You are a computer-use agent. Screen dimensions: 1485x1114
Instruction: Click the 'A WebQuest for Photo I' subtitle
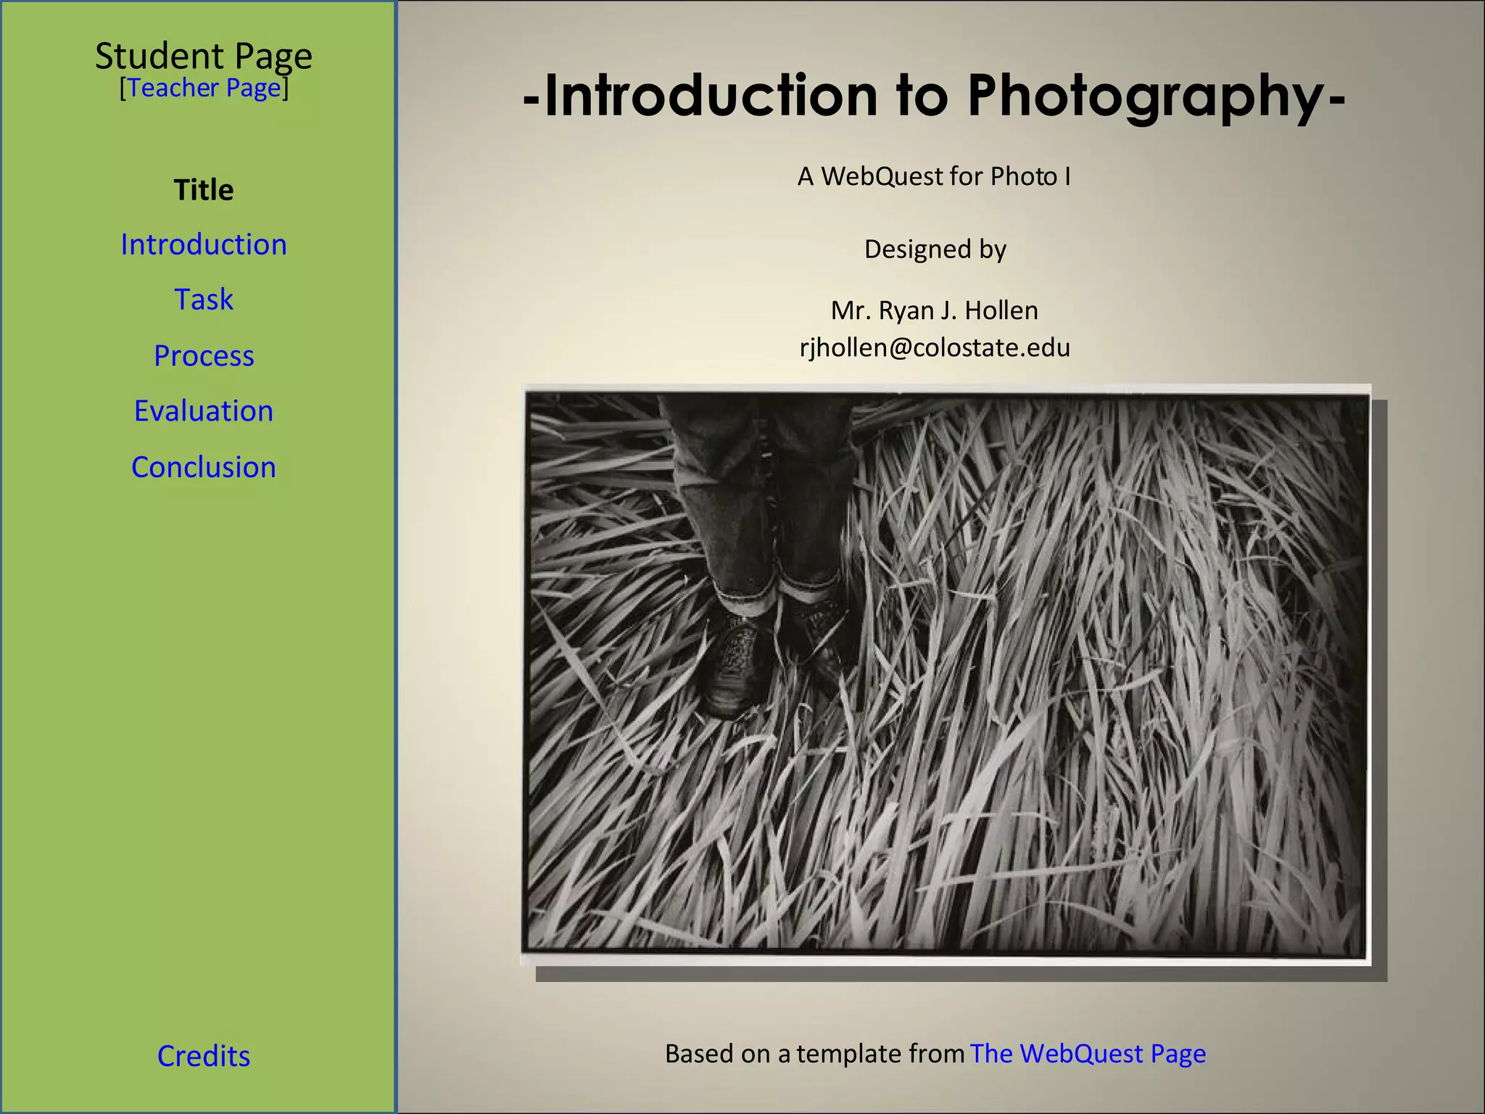point(934,176)
